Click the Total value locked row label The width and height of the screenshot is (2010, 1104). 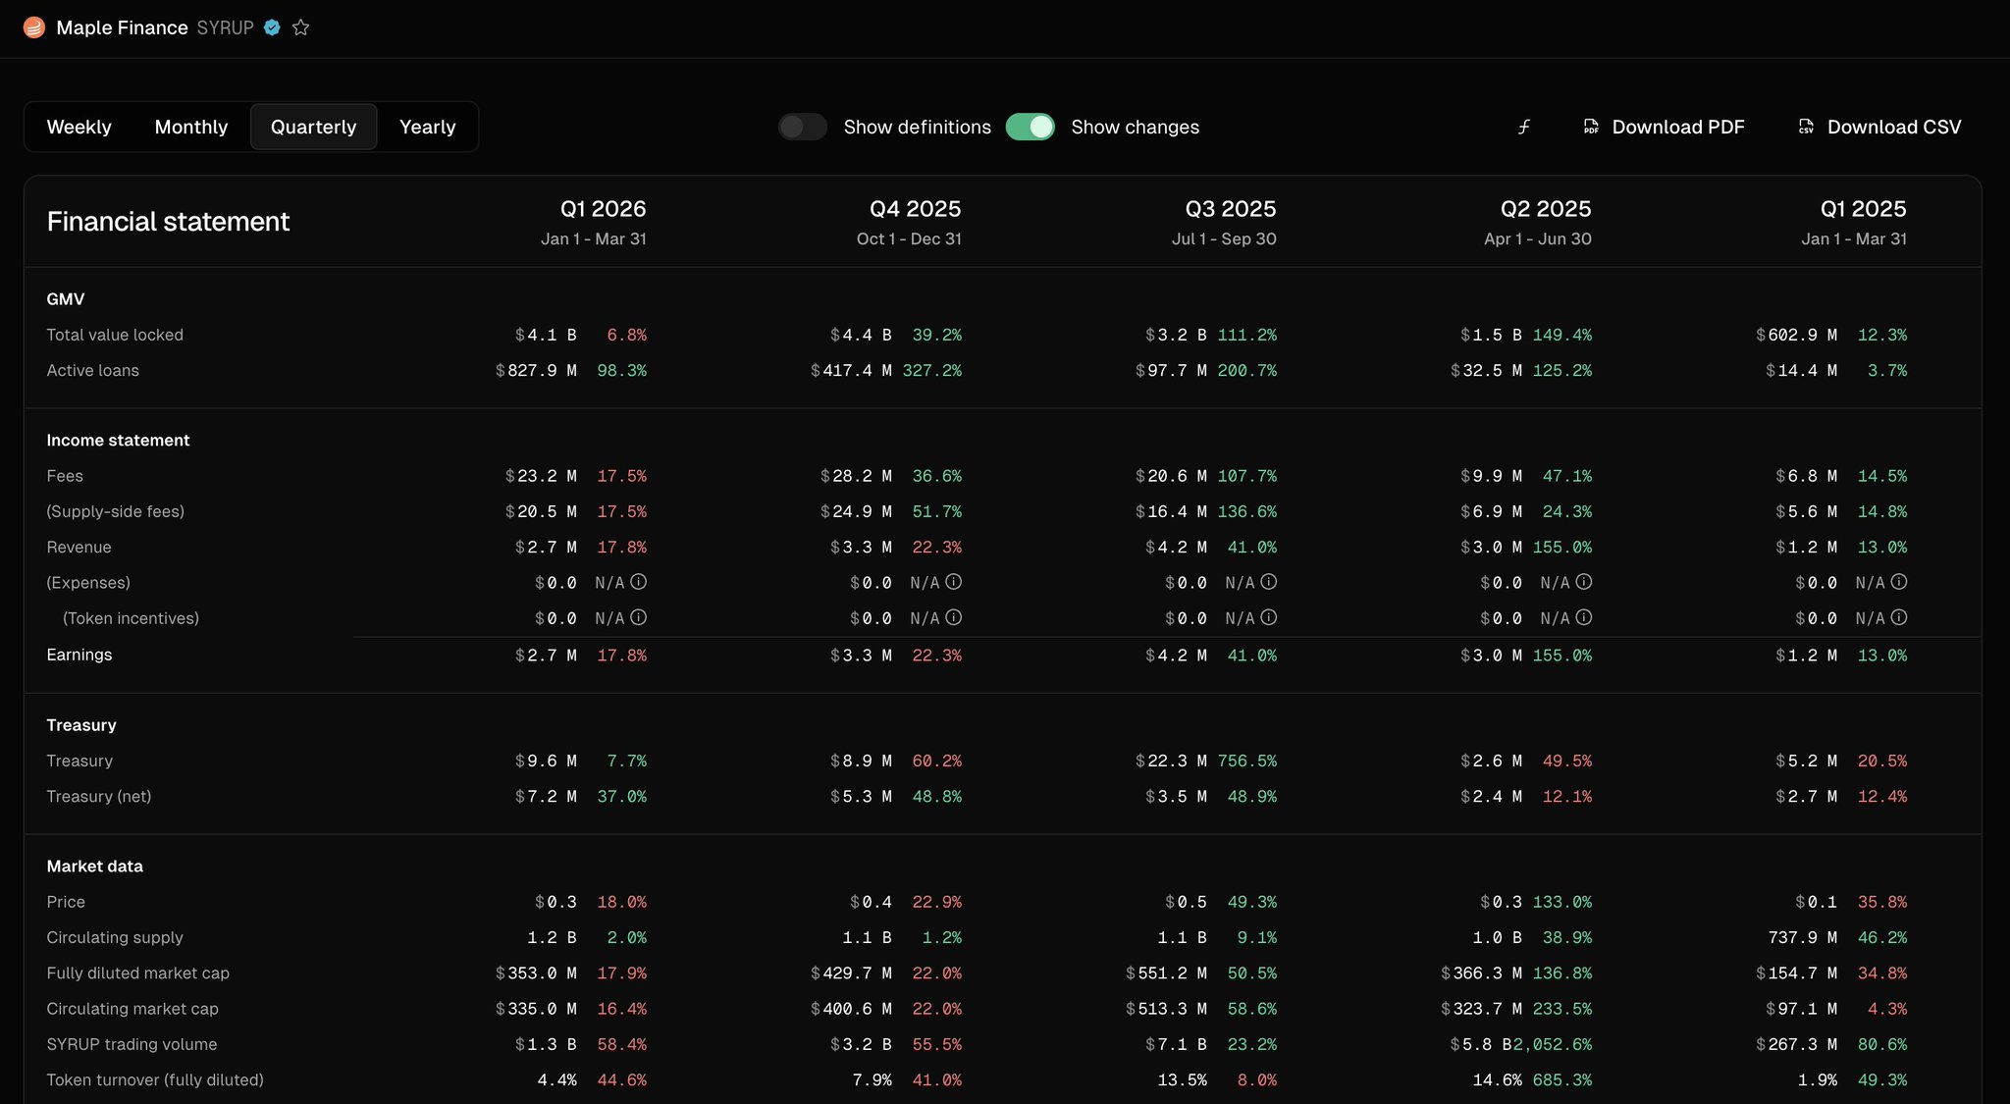point(115,335)
